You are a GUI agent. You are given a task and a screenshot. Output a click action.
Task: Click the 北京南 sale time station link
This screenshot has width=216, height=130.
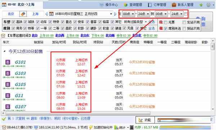(110, 36)
